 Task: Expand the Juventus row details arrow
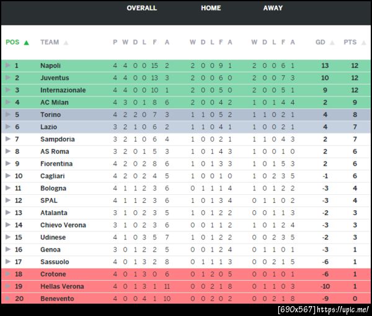point(7,78)
